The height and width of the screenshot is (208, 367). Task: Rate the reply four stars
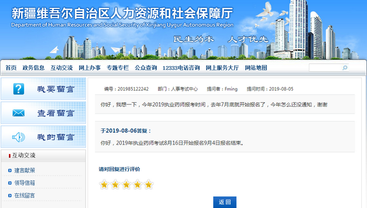click(137, 184)
